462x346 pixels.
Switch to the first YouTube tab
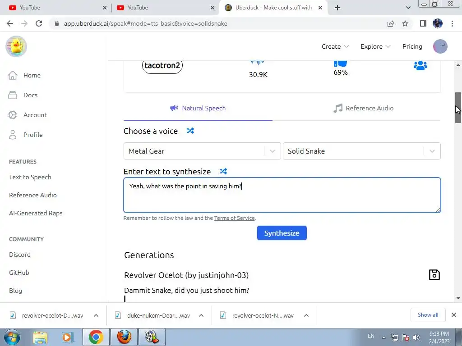point(56,8)
